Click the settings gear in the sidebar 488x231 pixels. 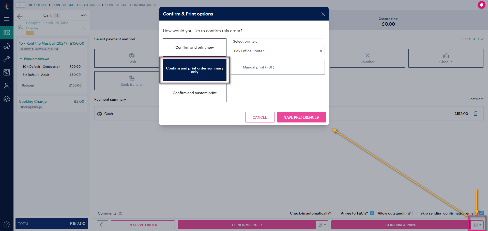(x=7, y=99)
